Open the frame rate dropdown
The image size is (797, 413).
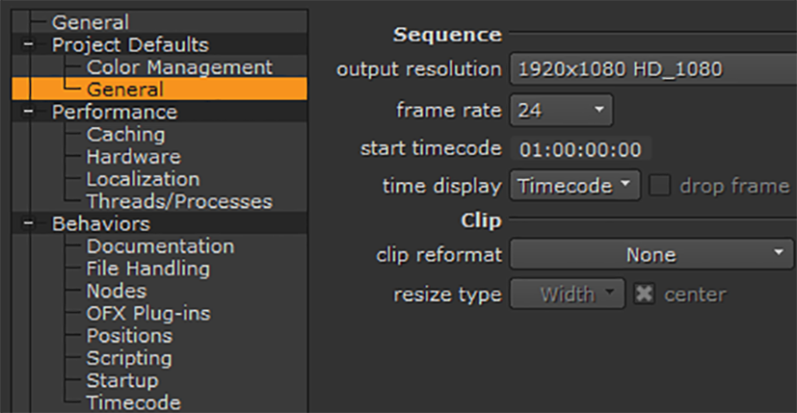tap(561, 110)
